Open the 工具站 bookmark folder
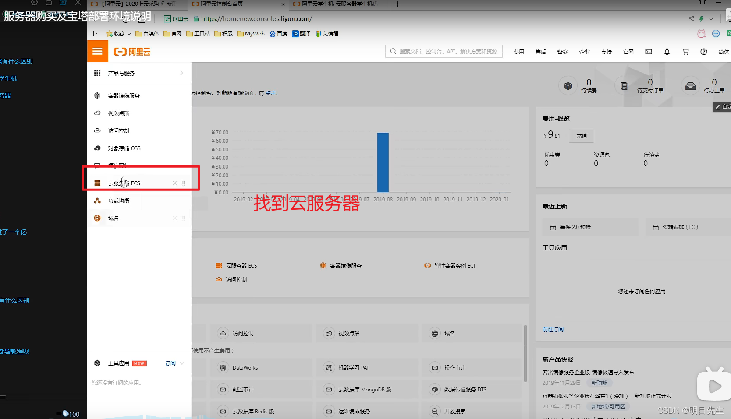This screenshot has height=419, width=731. [x=198, y=34]
